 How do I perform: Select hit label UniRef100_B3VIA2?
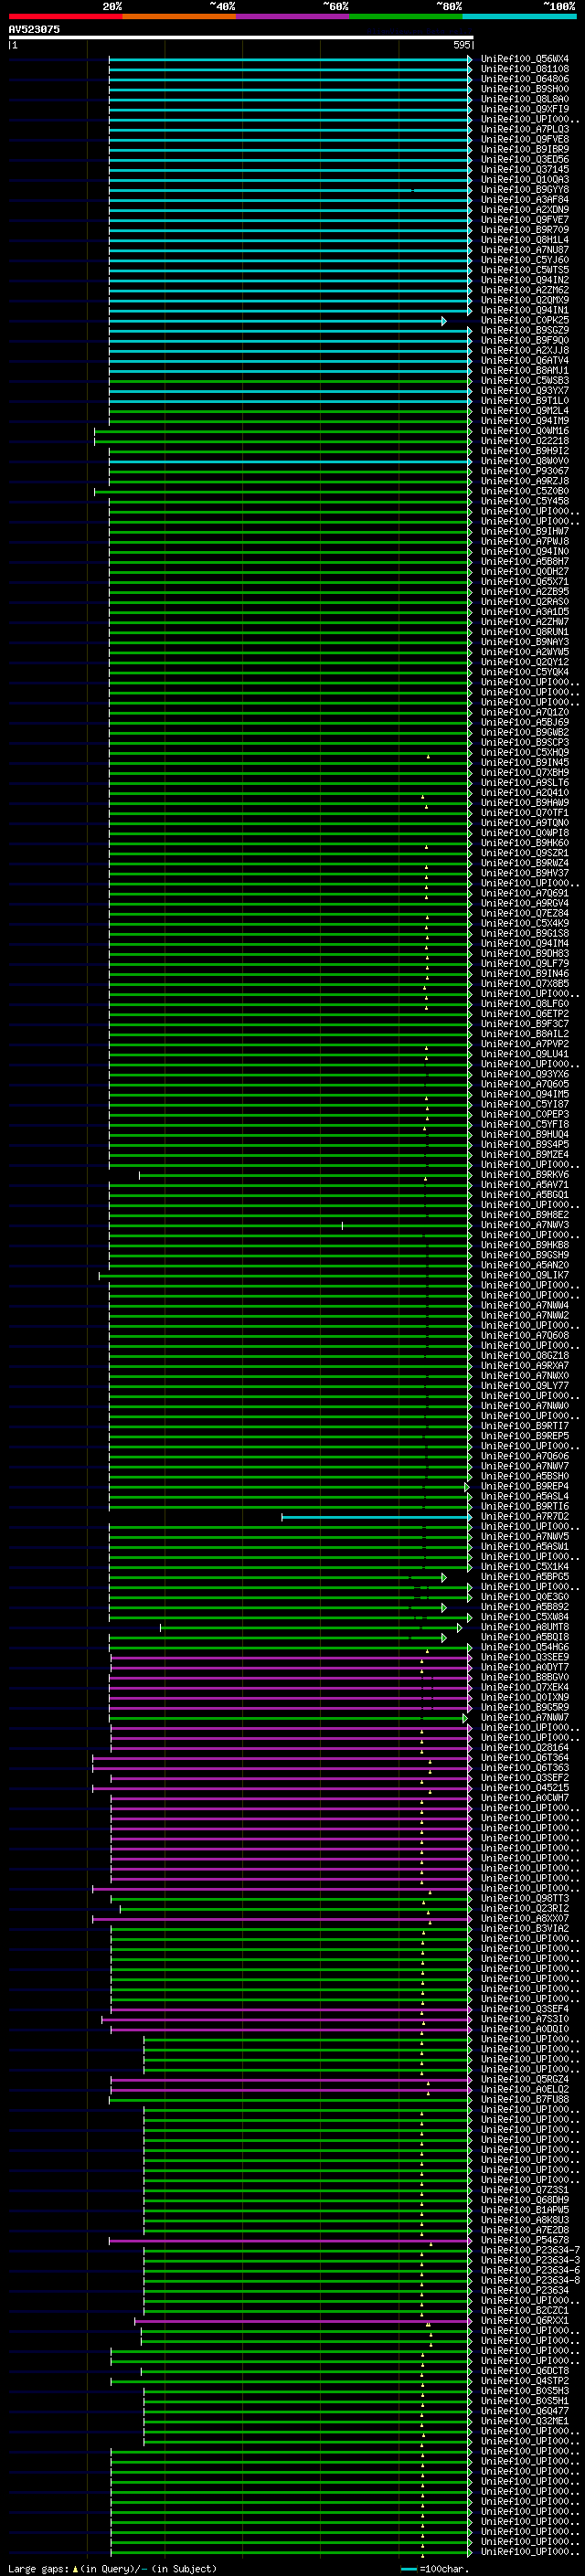click(525, 1929)
